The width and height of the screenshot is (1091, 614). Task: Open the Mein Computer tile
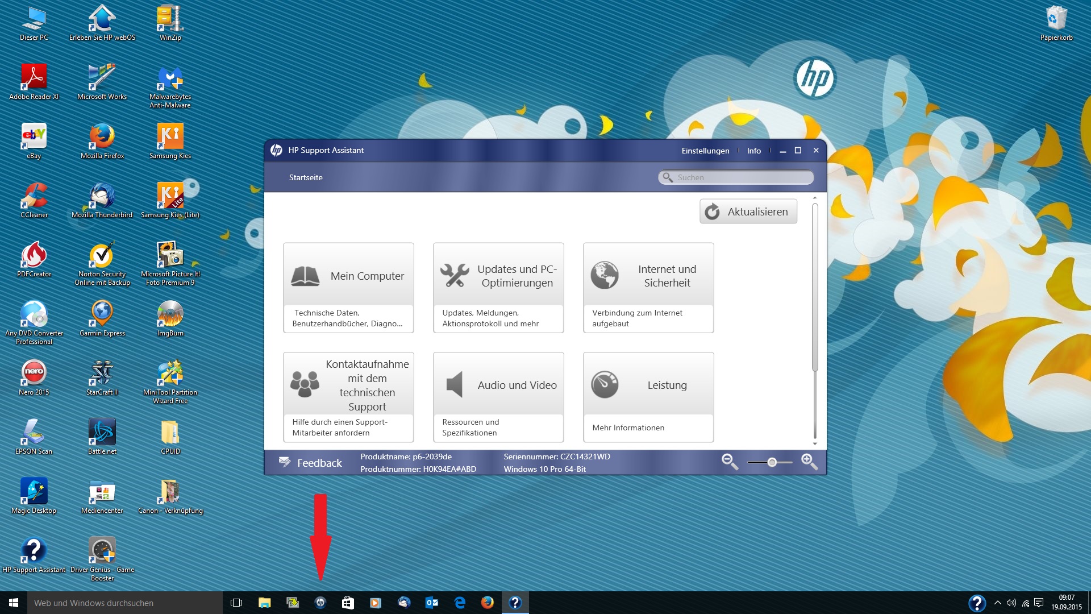(348, 288)
